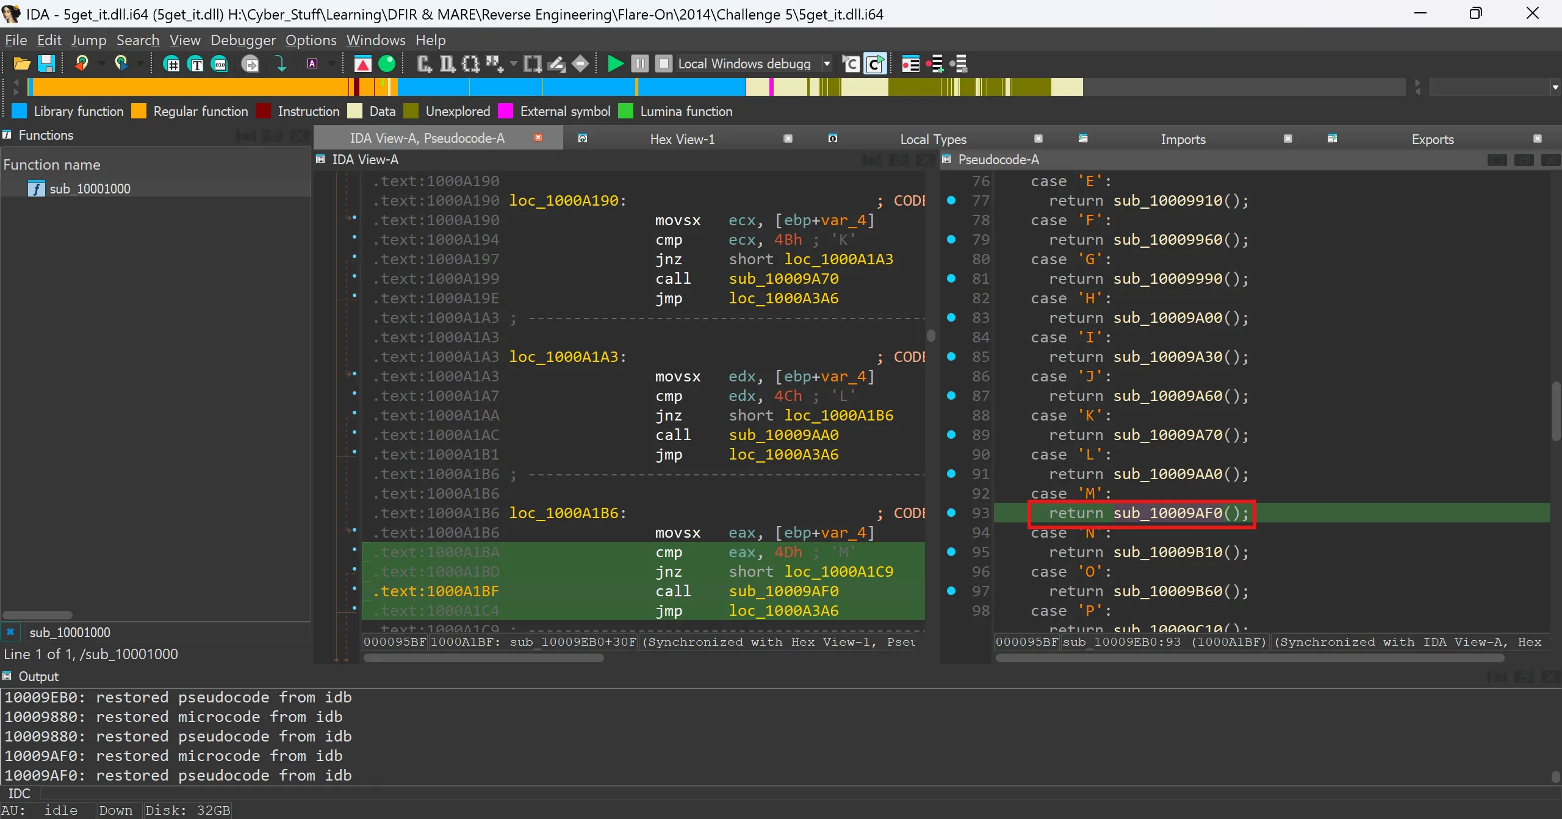Click the pause process button
Screen dimensions: 1562x819
pyautogui.click(x=639, y=63)
